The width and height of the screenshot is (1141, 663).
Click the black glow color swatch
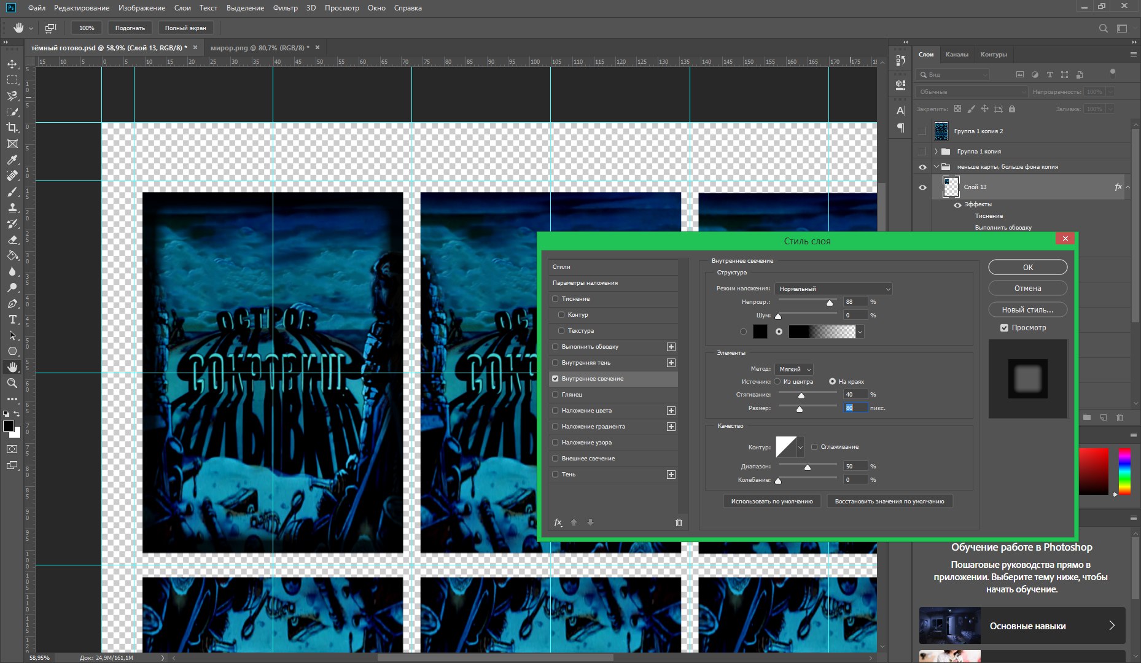coord(760,332)
